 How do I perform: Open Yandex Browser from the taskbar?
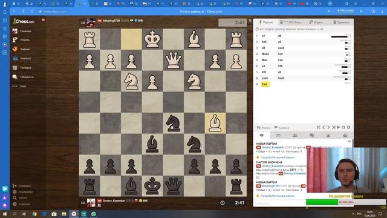click(74, 214)
